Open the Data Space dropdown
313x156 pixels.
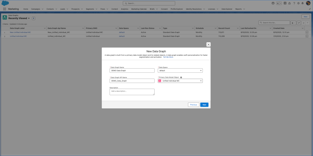coord(180,70)
